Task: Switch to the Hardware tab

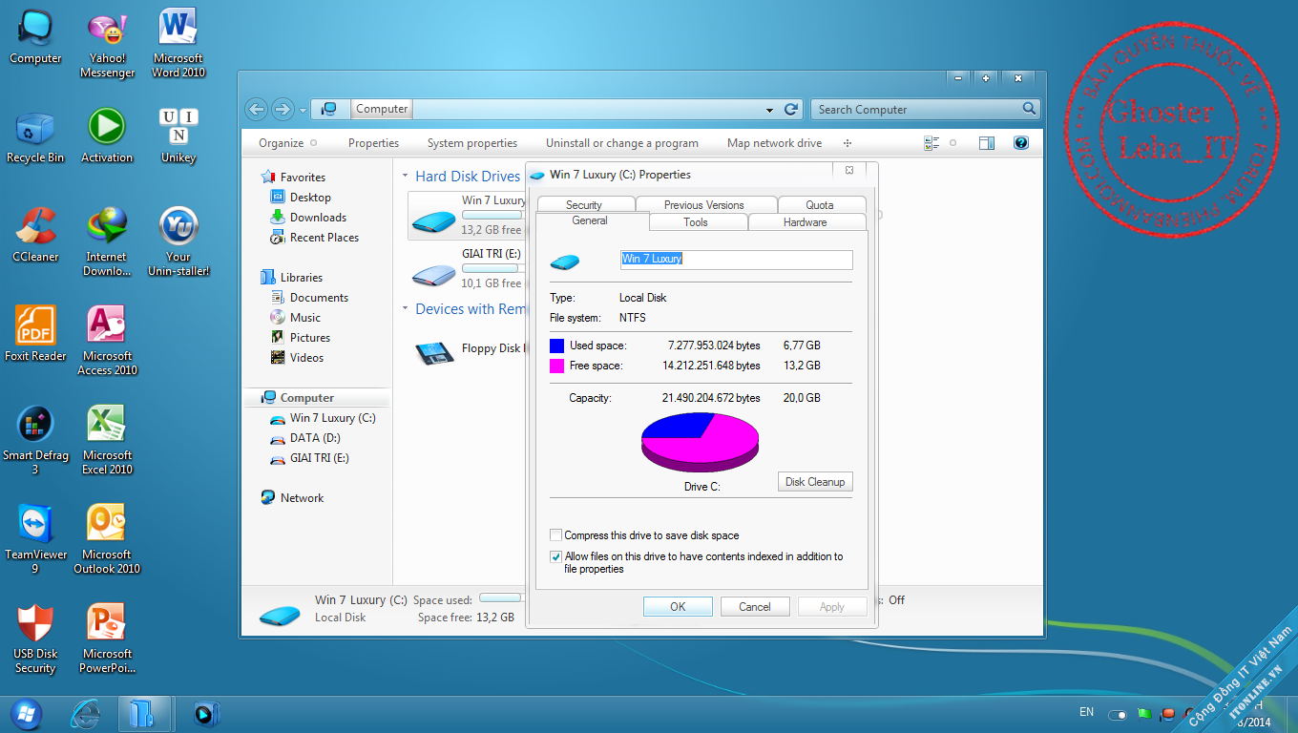Action: point(806,221)
